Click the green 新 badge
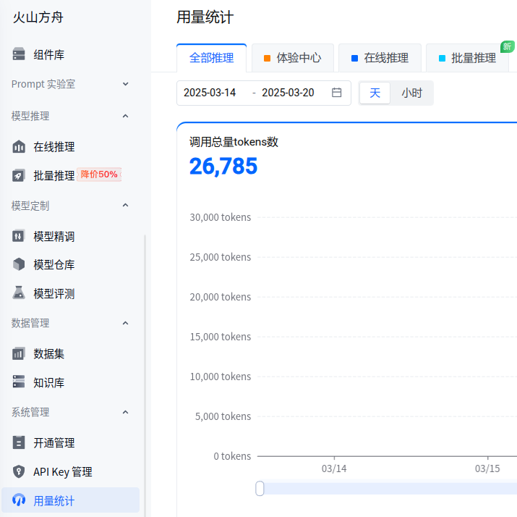517x517 pixels. pos(507,46)
